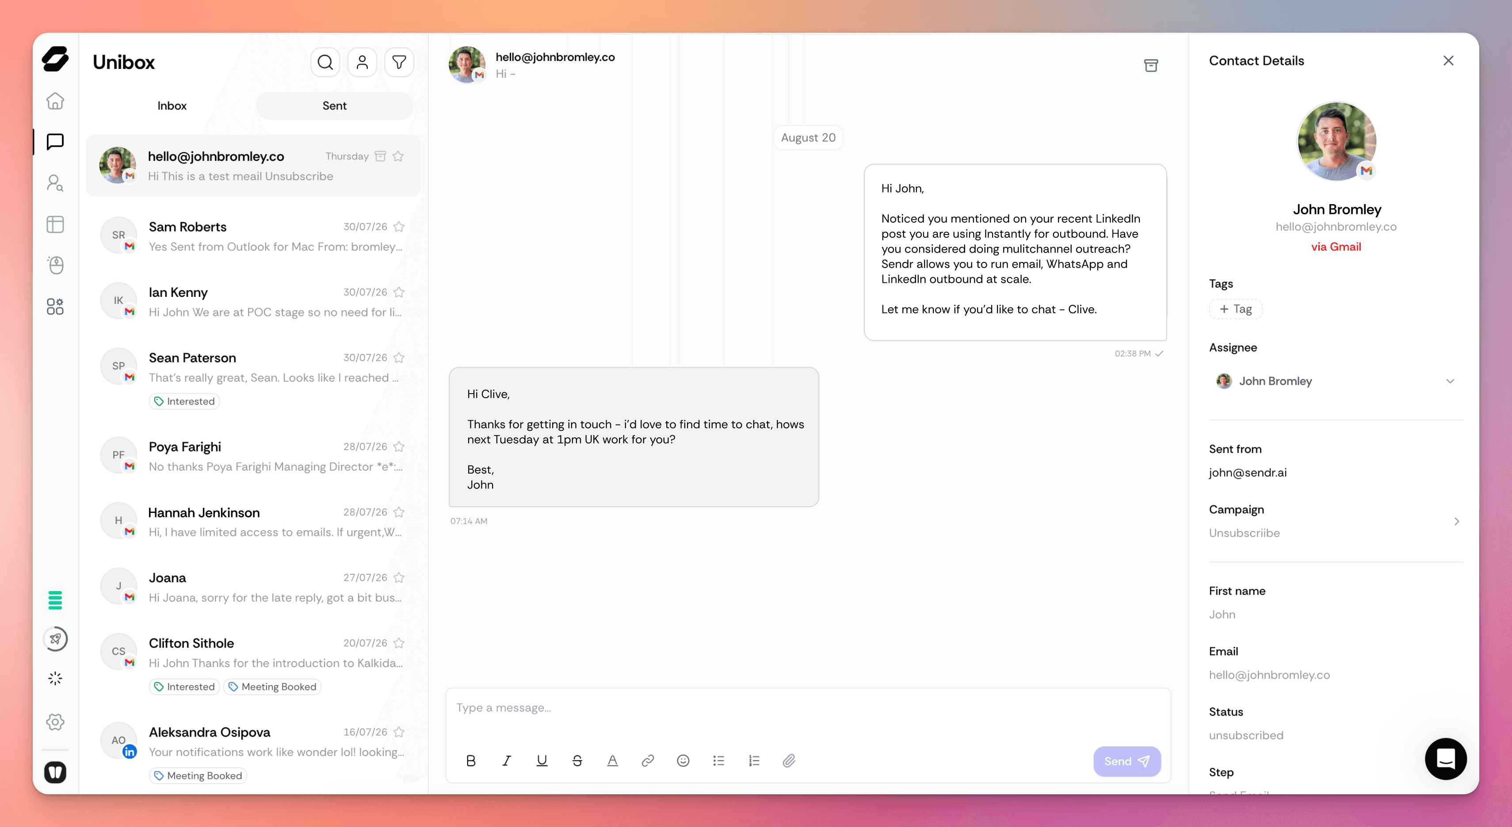Image resolution: width=1512 pixels, height=827 pixels.
Task: Open the mouse icon in sidebar
Action: 55,265
